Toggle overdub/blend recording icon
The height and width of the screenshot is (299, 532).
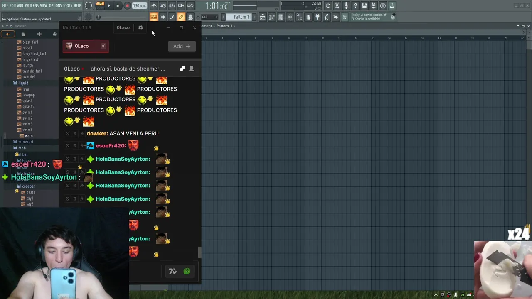pos(181,6)
